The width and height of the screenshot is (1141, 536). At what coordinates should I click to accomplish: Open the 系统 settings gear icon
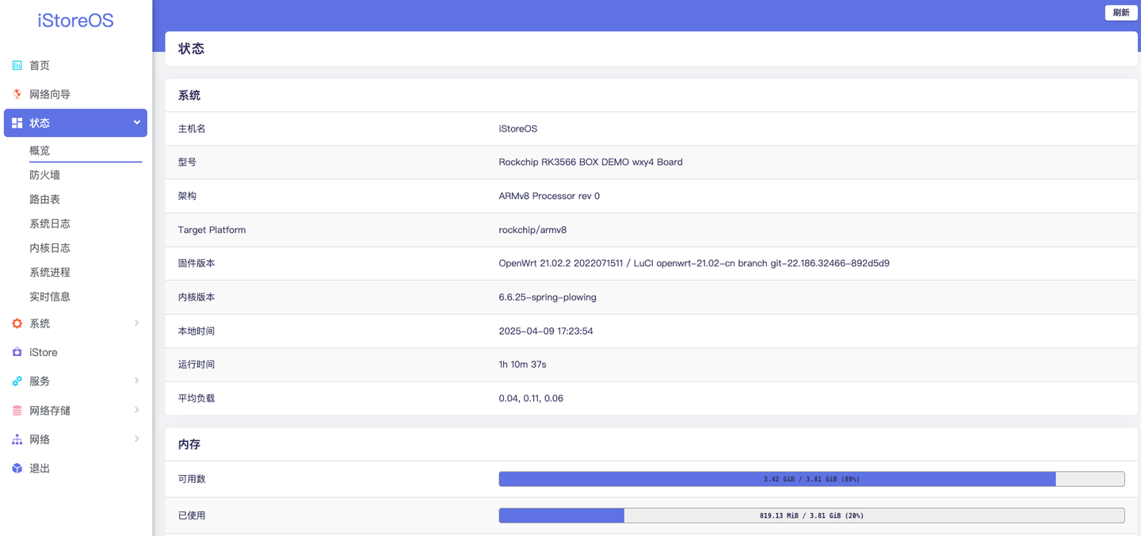point(17,323)
